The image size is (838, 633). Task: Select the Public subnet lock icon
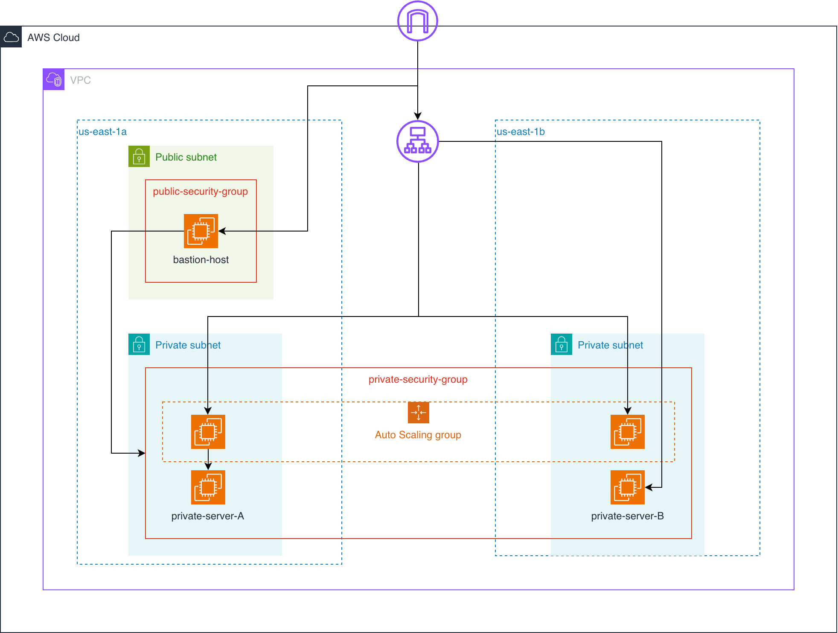[x=138, y=157]
